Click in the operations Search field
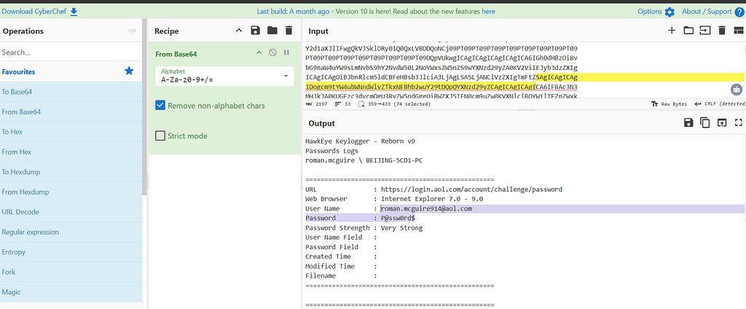 coord(71,52)
